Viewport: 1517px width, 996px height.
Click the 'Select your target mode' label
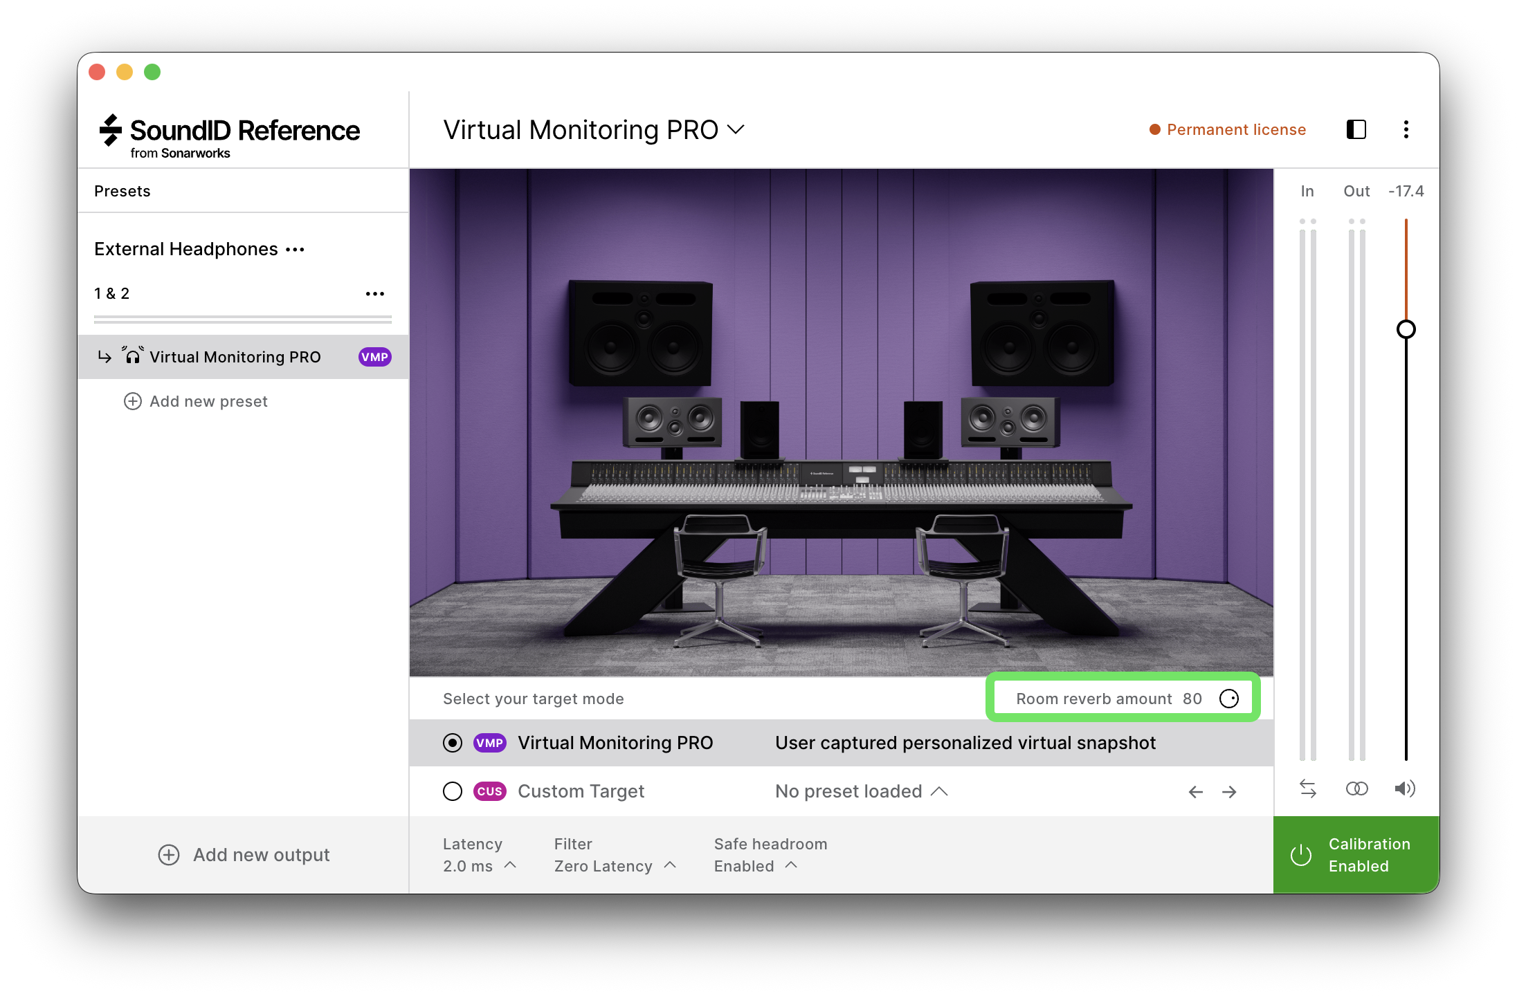[534, 699]
